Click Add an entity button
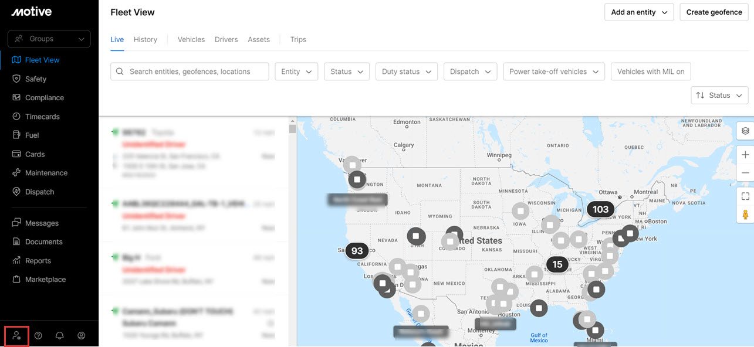 click(x=639, y=12)
